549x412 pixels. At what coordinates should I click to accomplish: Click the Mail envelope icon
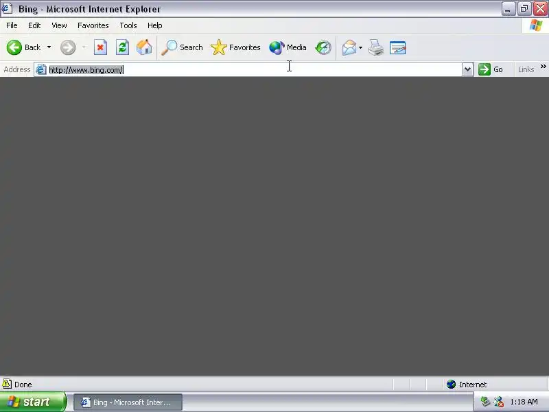349,47
